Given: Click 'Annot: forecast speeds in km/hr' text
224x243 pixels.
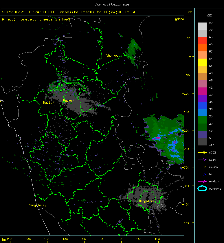Looking at the screenshot, I should 38,19.
